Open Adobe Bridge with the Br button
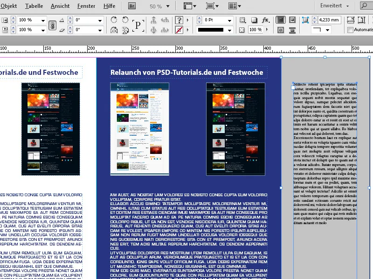The image size is (373, 279). 132,6
